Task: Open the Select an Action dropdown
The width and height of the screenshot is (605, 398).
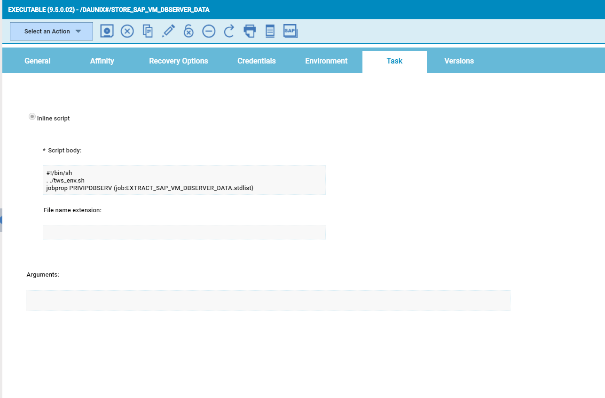Action: tap(52, 31)
